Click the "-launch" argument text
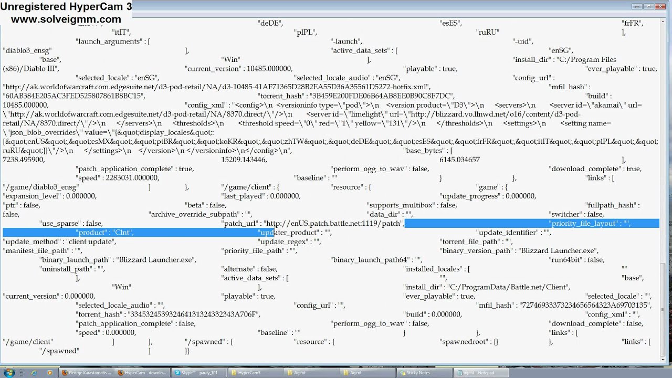 [346, 41]
